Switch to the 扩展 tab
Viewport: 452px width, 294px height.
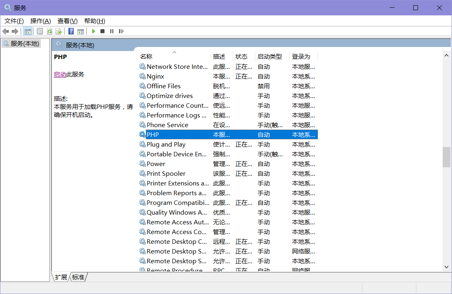pos(61,277)
